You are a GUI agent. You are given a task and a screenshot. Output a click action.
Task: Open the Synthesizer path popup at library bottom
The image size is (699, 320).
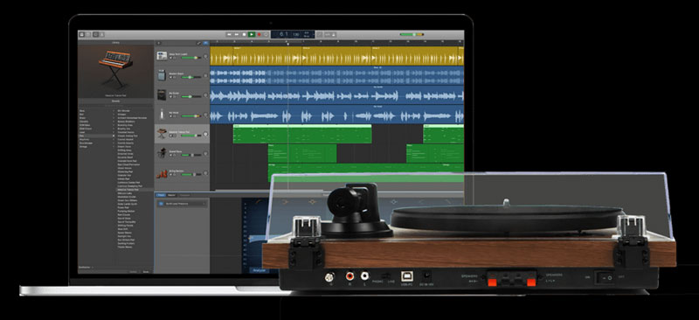pos(86,268)
